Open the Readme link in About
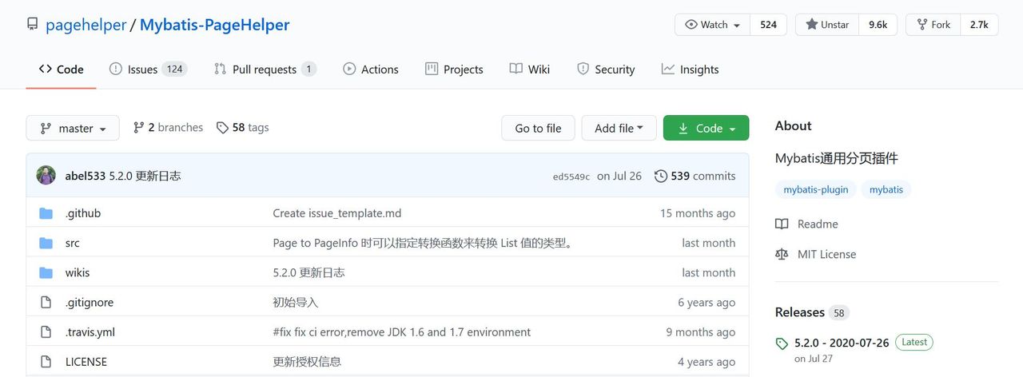Screen dimensions: 1023x377 click(x=818, y=224)
